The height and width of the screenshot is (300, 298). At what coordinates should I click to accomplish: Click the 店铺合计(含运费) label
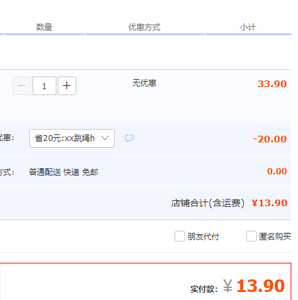coord(208,203)
